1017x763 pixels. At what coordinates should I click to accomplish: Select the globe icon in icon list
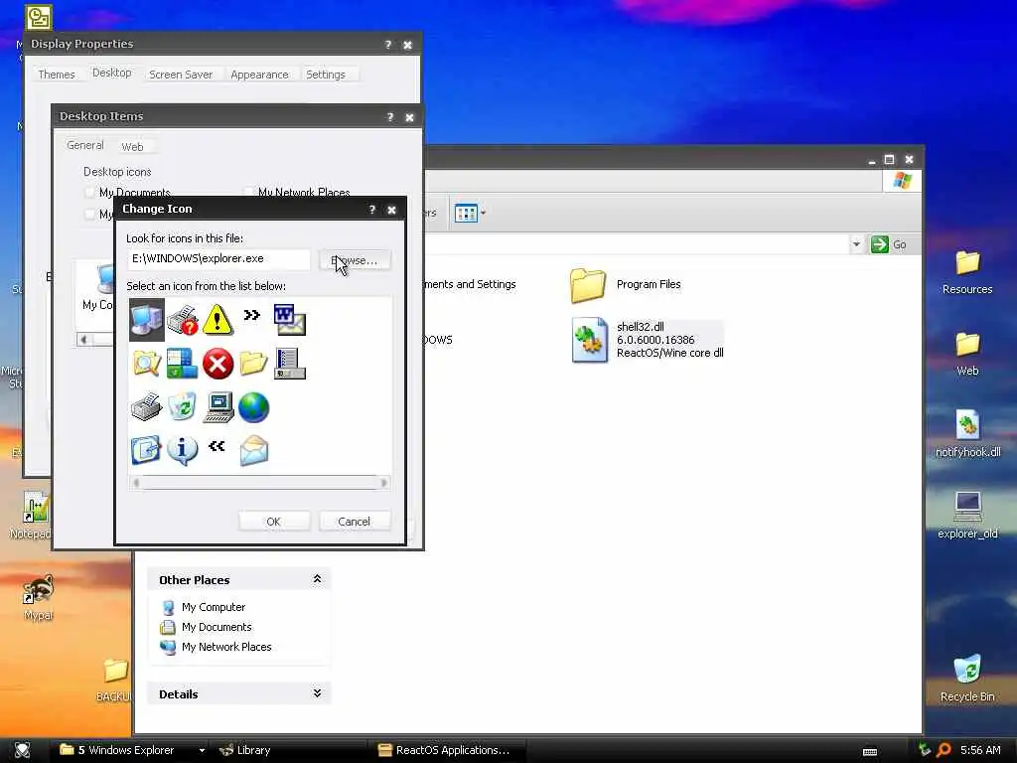point(253,407)
